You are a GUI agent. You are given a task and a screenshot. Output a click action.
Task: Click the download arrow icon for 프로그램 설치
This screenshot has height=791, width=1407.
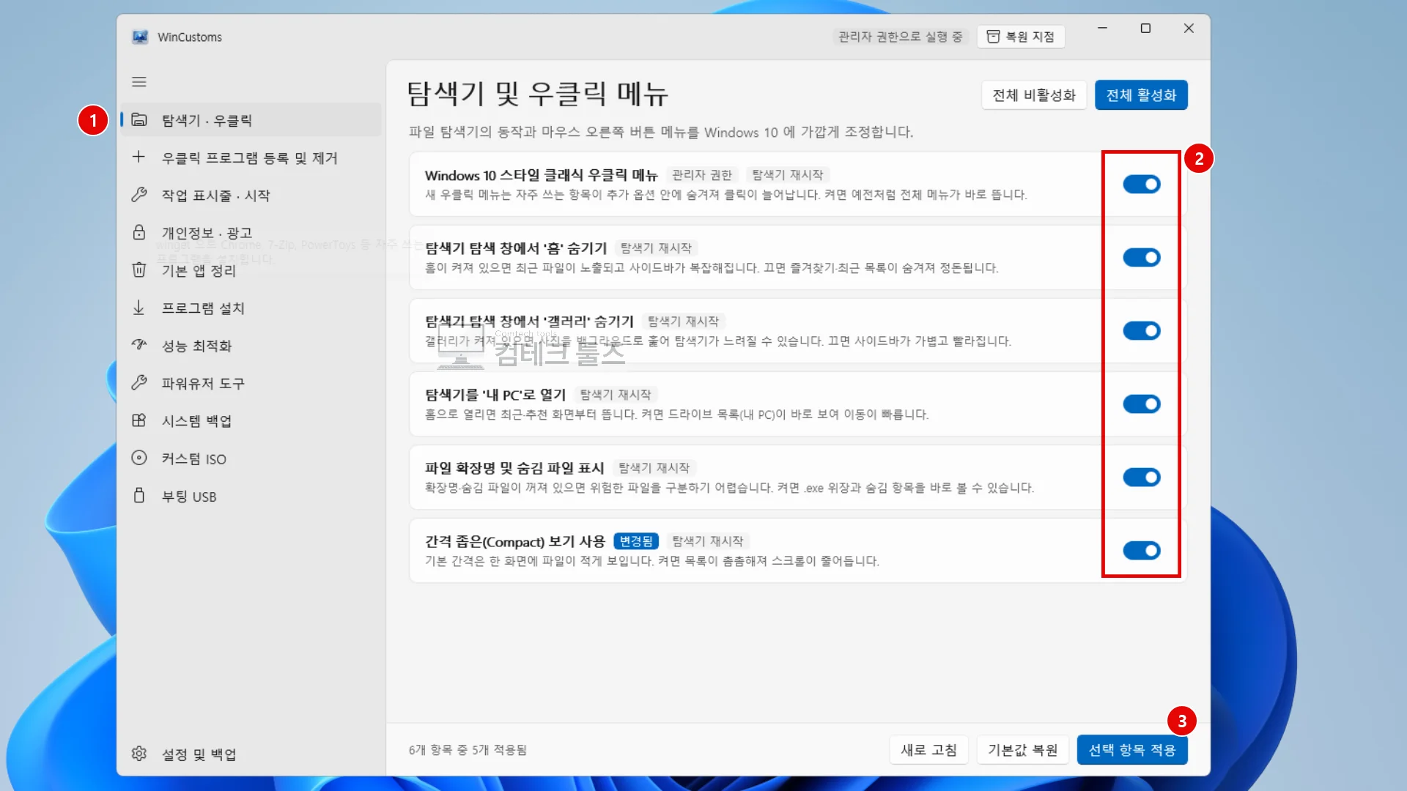(139, 308)
